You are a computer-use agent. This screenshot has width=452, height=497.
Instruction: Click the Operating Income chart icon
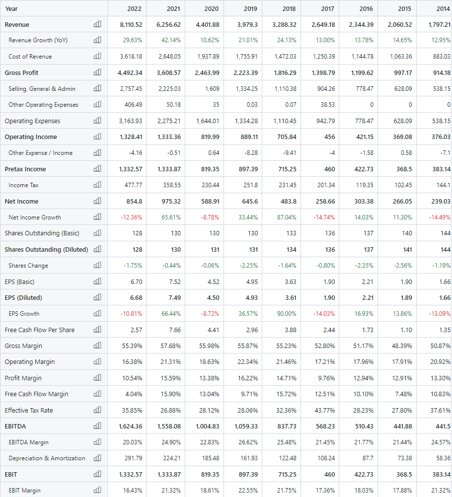(x=97, y=137)
